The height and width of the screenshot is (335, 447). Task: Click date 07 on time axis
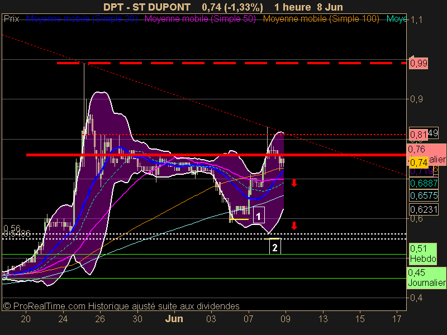tap(248, 319)
